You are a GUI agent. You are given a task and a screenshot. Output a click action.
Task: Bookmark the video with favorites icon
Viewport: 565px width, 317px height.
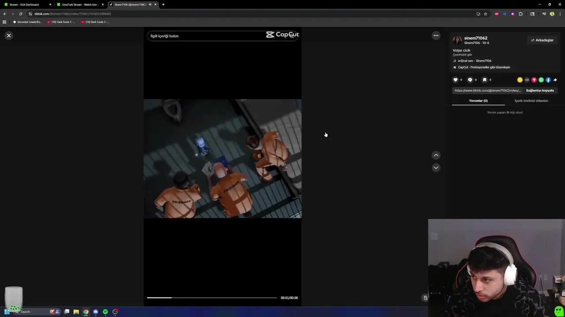[x=484, y=80]
